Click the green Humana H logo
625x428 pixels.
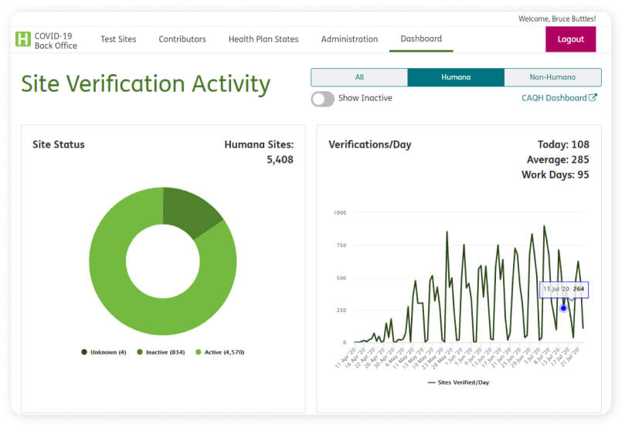click(22, 39)
